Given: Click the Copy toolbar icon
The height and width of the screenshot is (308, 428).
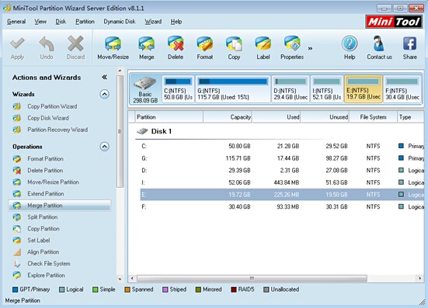Looking at the screenshot, I should coord(234,48).
